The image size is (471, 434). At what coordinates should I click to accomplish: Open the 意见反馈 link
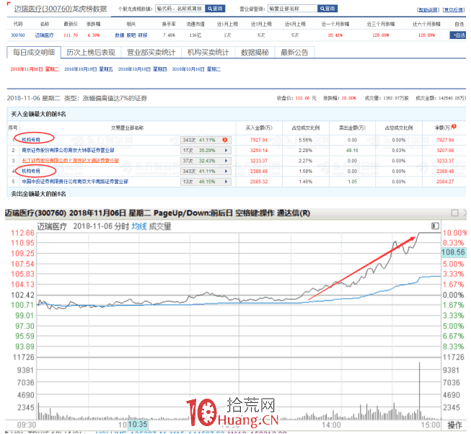click(454, 10)
